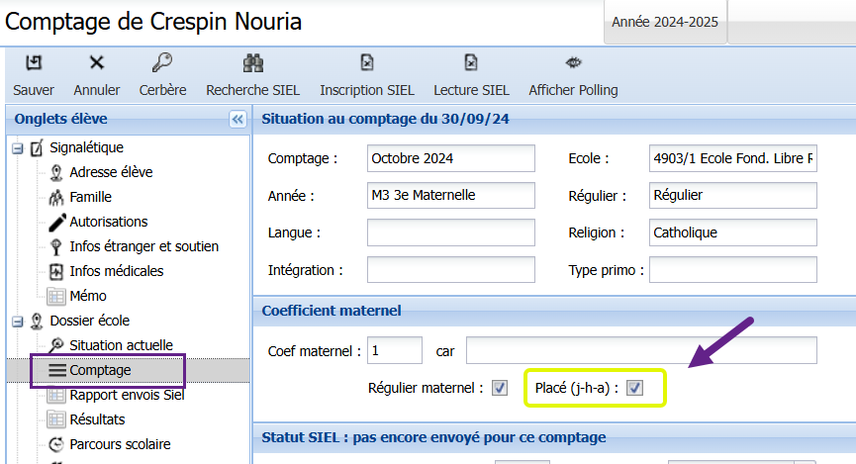Collapse the Signalétique tree node

click(x=17, y=148)
